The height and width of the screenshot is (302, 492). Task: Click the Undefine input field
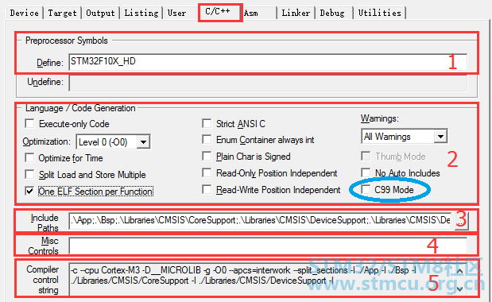[x=268, y=83]
